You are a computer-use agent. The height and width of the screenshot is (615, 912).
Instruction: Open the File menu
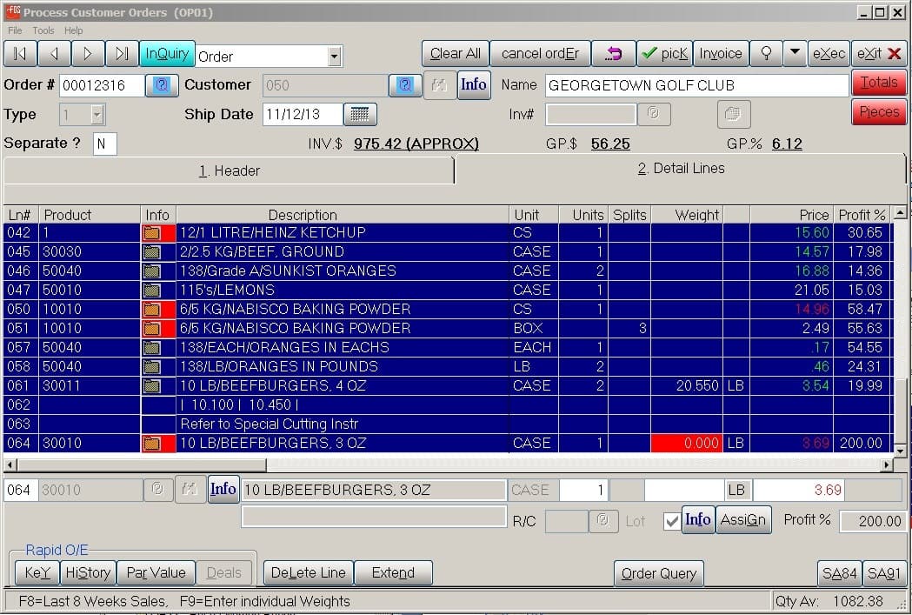15,30
